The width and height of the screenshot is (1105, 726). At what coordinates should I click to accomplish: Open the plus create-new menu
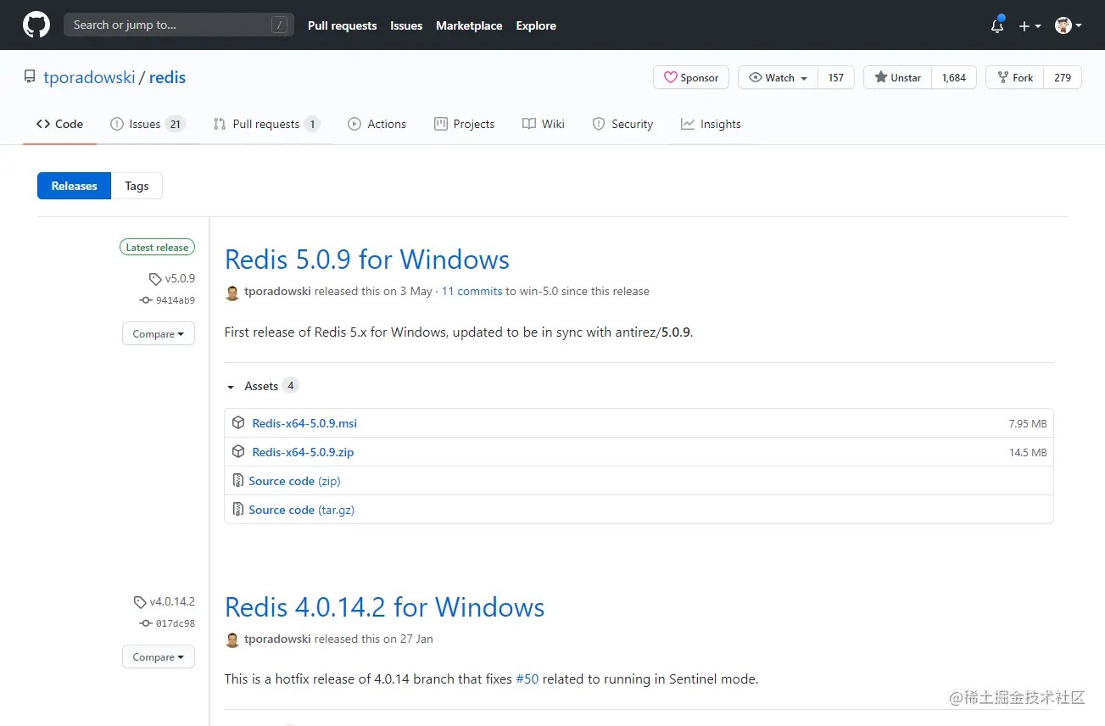pyautogui.click(x=1030, y=26)
